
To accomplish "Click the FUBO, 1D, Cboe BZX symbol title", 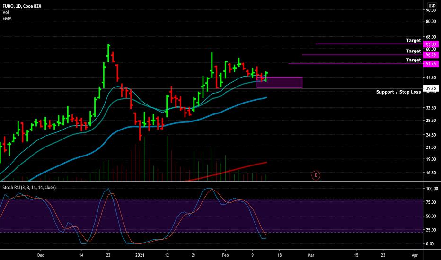I will [22, 6].
